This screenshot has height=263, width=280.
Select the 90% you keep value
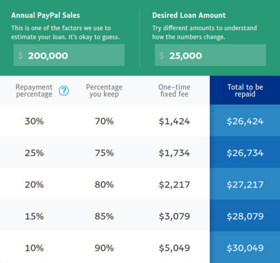104,248
